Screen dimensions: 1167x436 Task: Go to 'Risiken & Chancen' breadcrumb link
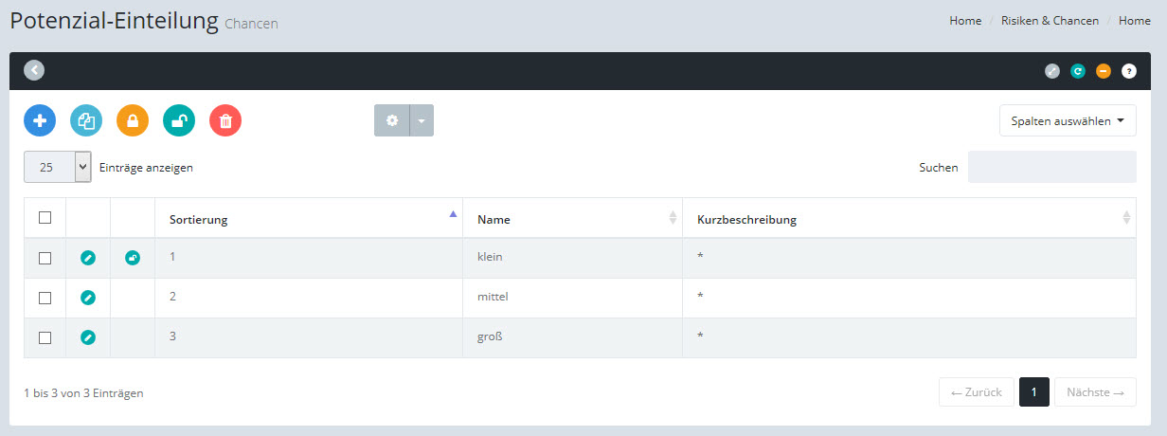tap(1050, 21)
